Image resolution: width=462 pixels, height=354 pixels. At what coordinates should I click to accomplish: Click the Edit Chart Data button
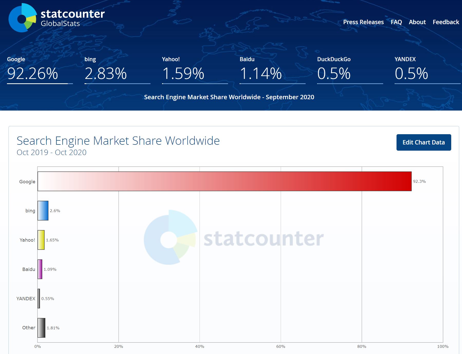coord(424,142)
